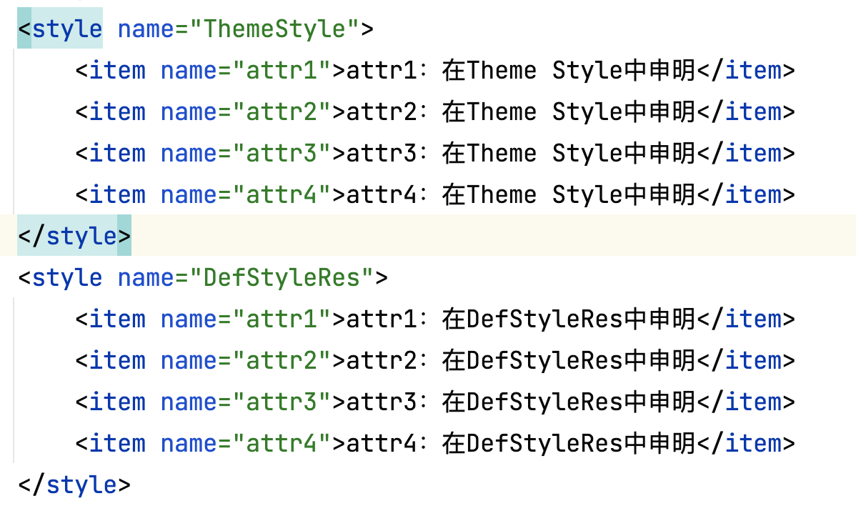Click "attr4" name value inside DefStyleRes
The width and height of the screenshot is (856, 506).
point(282,443)
